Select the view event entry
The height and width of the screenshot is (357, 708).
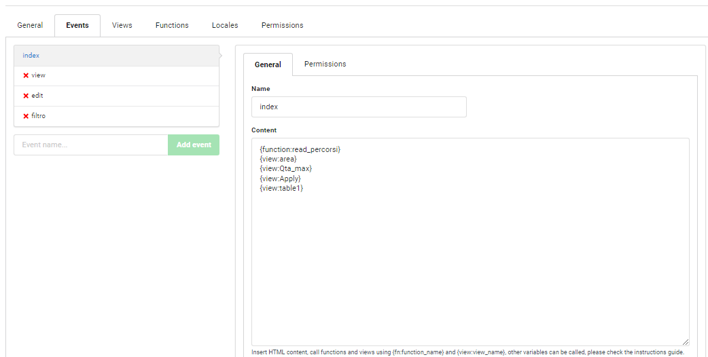[116, 76]
